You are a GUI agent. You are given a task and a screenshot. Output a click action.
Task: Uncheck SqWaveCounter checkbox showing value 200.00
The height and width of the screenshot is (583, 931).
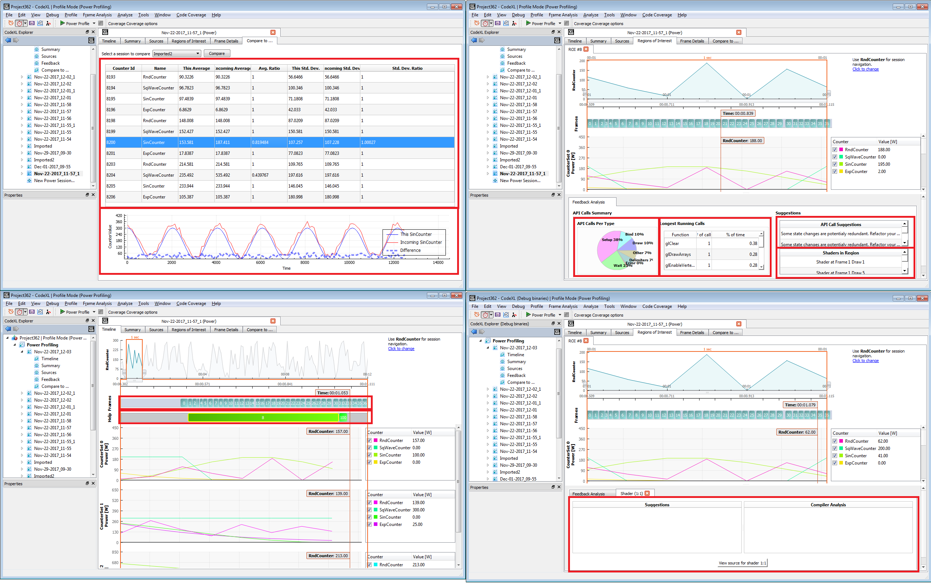(835, 449)
